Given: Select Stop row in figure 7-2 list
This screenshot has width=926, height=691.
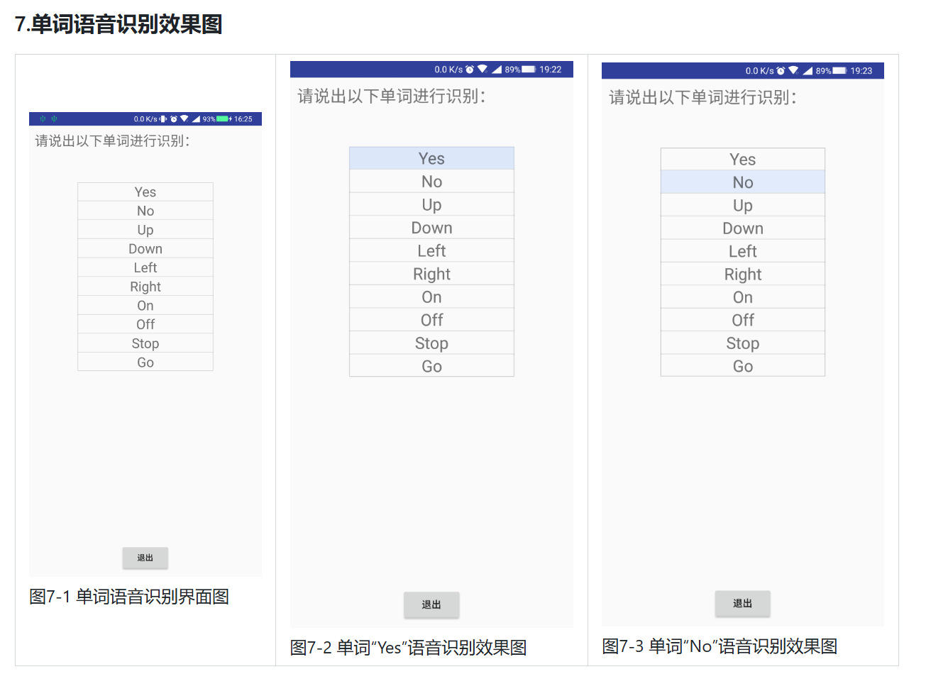Looking at the screenshot, I should pos(431,343).
